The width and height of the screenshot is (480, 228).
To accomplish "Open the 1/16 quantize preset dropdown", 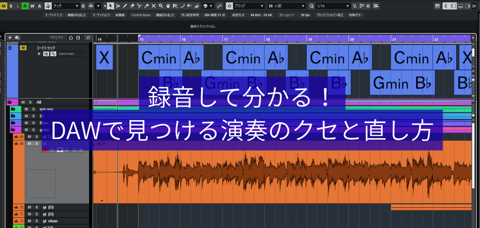I will point(333,6).
